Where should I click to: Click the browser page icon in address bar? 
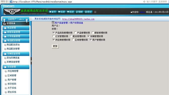11,2
